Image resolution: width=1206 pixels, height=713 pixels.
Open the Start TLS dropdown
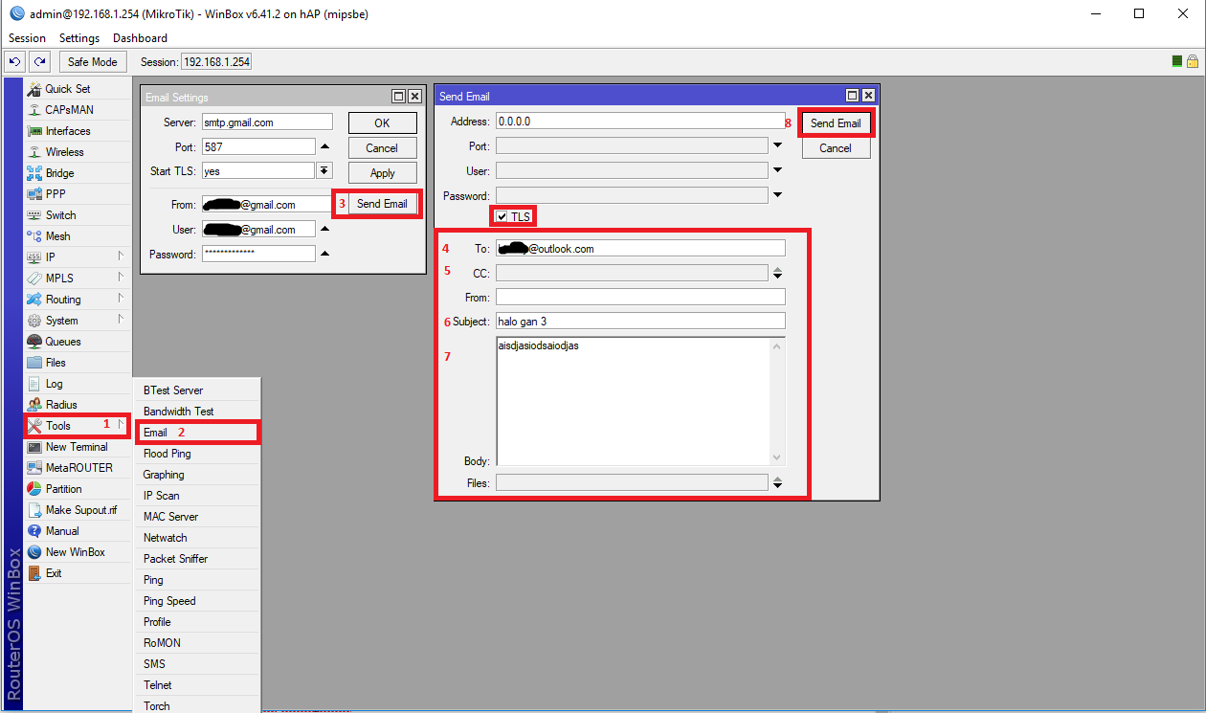[x=324, y=170]
